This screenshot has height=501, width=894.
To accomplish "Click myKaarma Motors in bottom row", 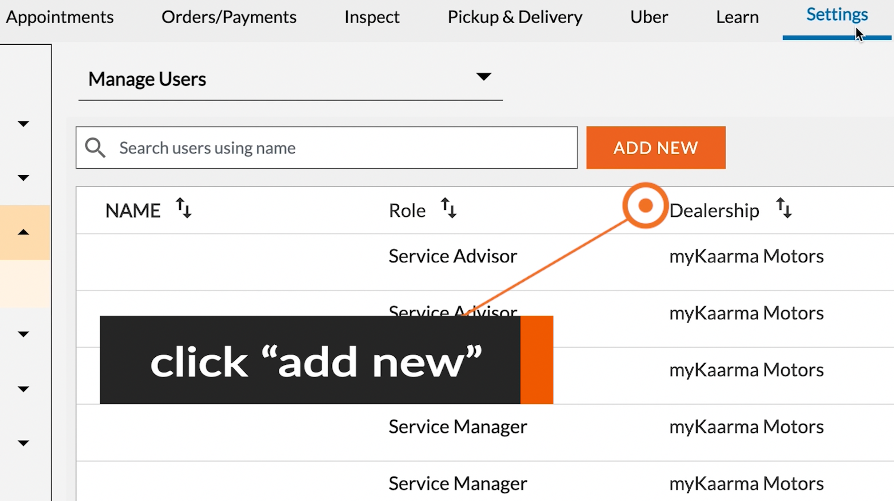I will [746, 484].
